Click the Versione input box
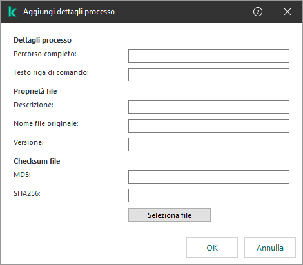Viewport: 303px width, 265px height. 209,144
